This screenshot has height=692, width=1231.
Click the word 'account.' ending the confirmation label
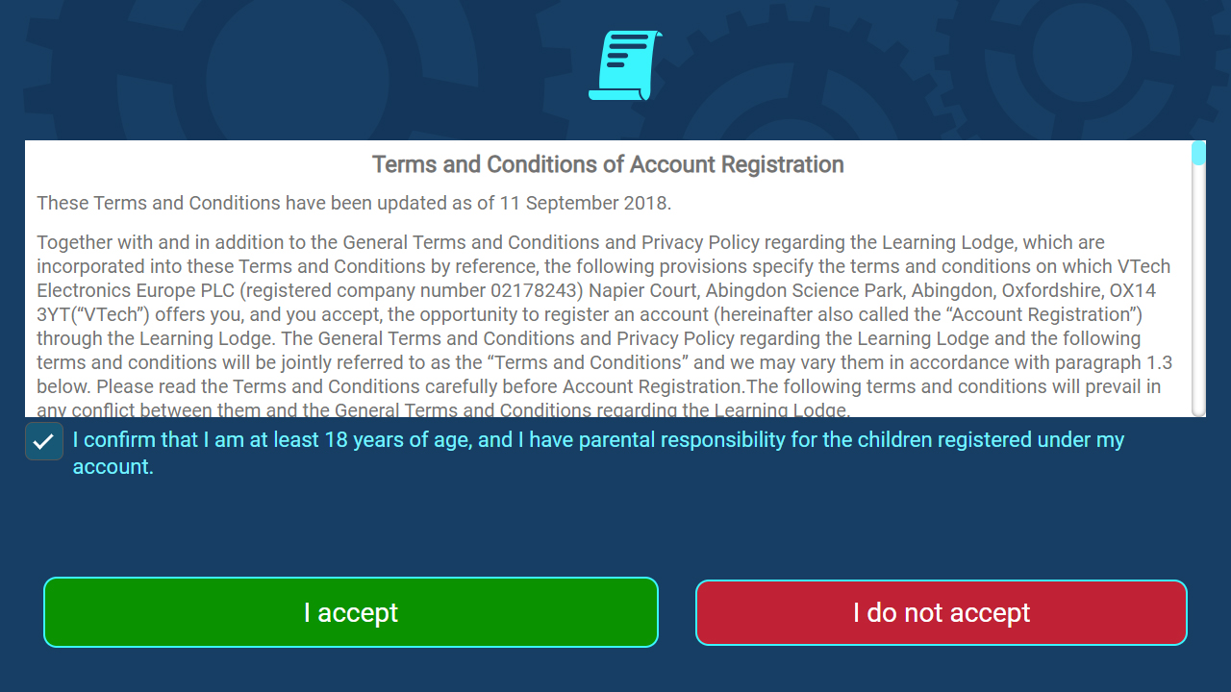tap(113, 467)
